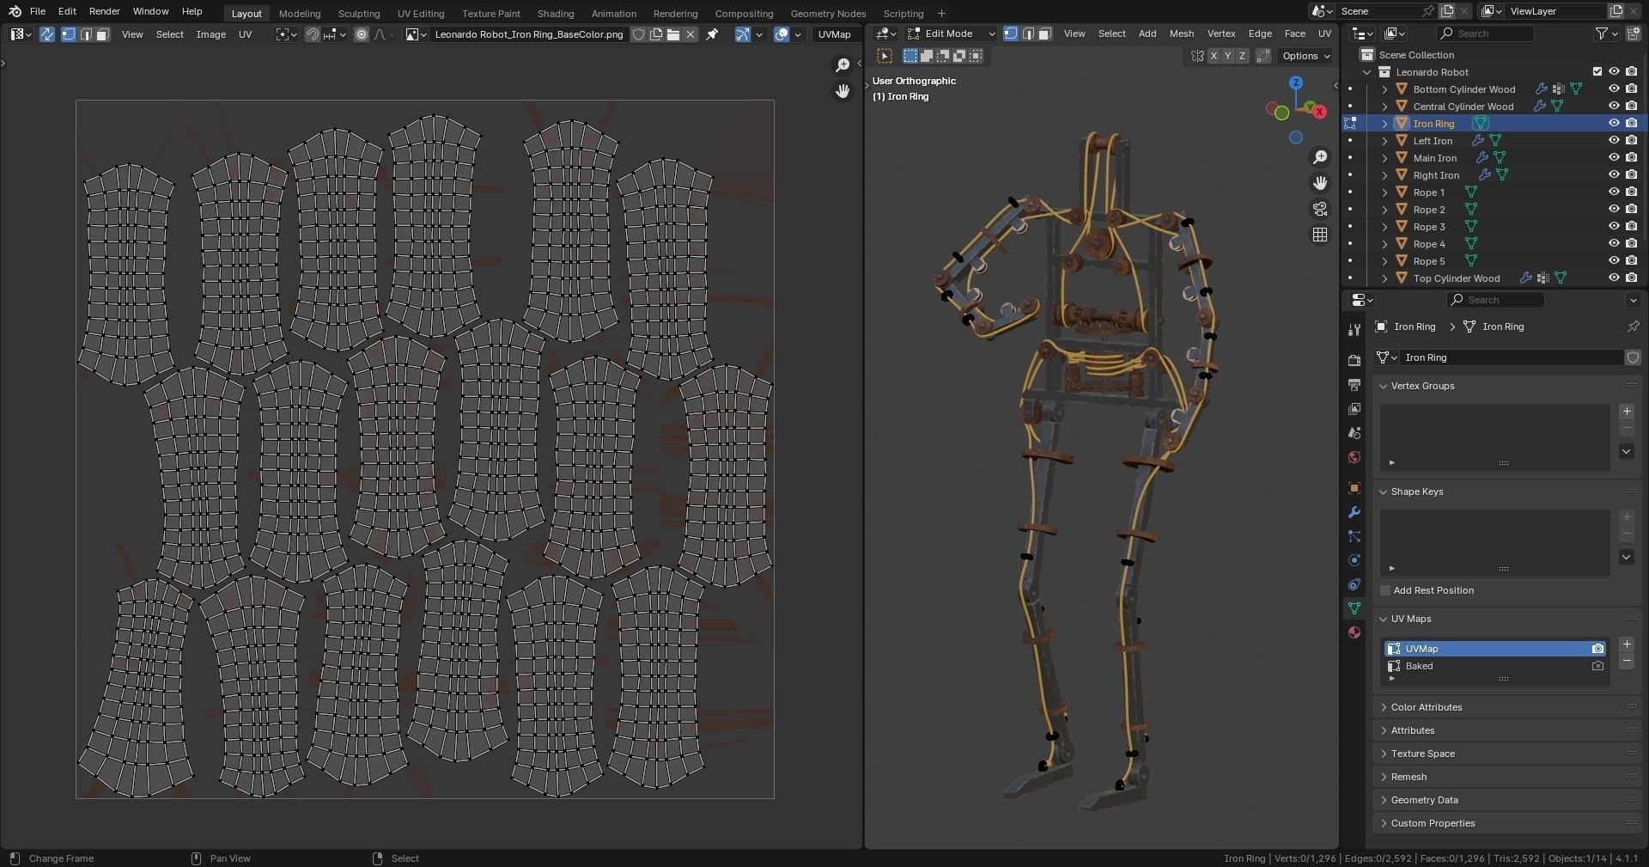Open Options dropdown in 3D viewport
1649x867 pixels.
click(x=1305, y=56)
